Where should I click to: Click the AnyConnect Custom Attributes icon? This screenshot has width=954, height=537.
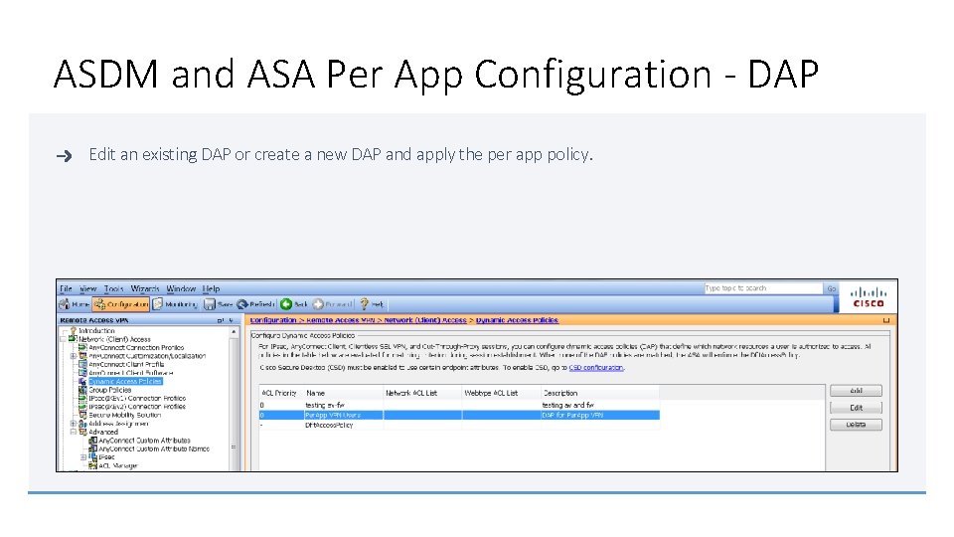93,441
